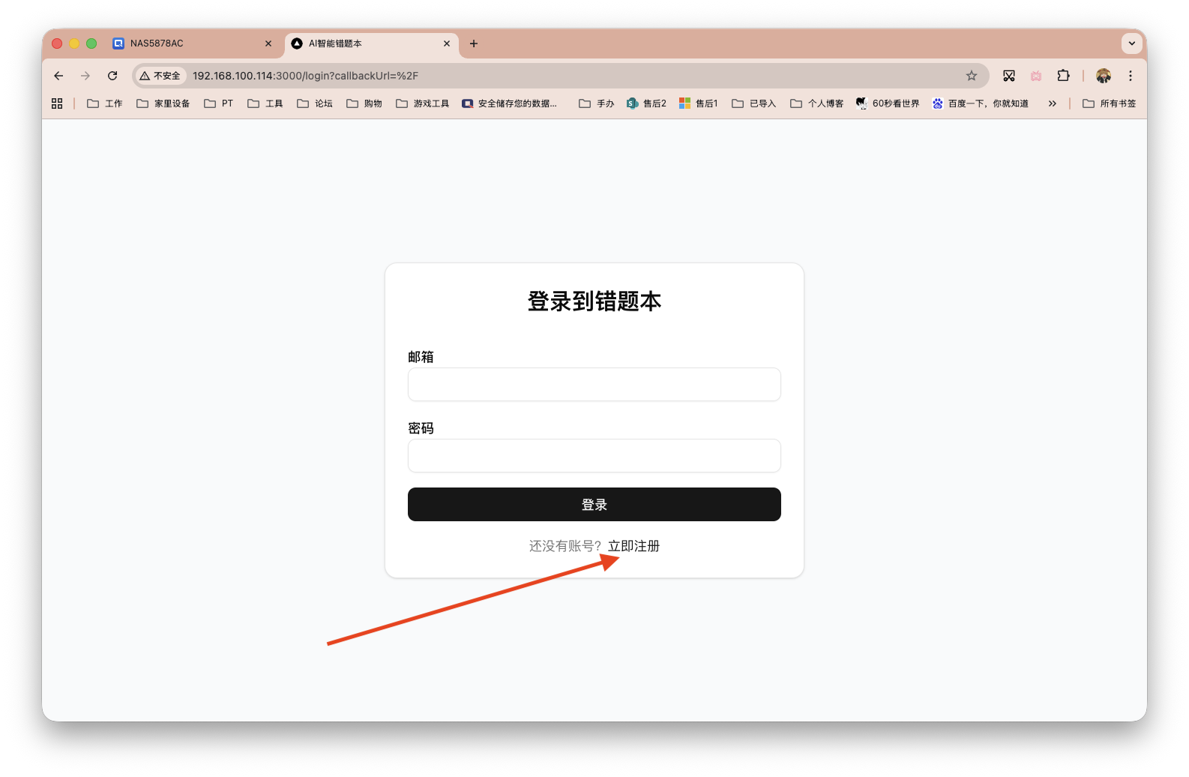This screenshot has width=1189, height=777.
Task: Open the 百度一下 bookmark
Action: click(981, 103)
